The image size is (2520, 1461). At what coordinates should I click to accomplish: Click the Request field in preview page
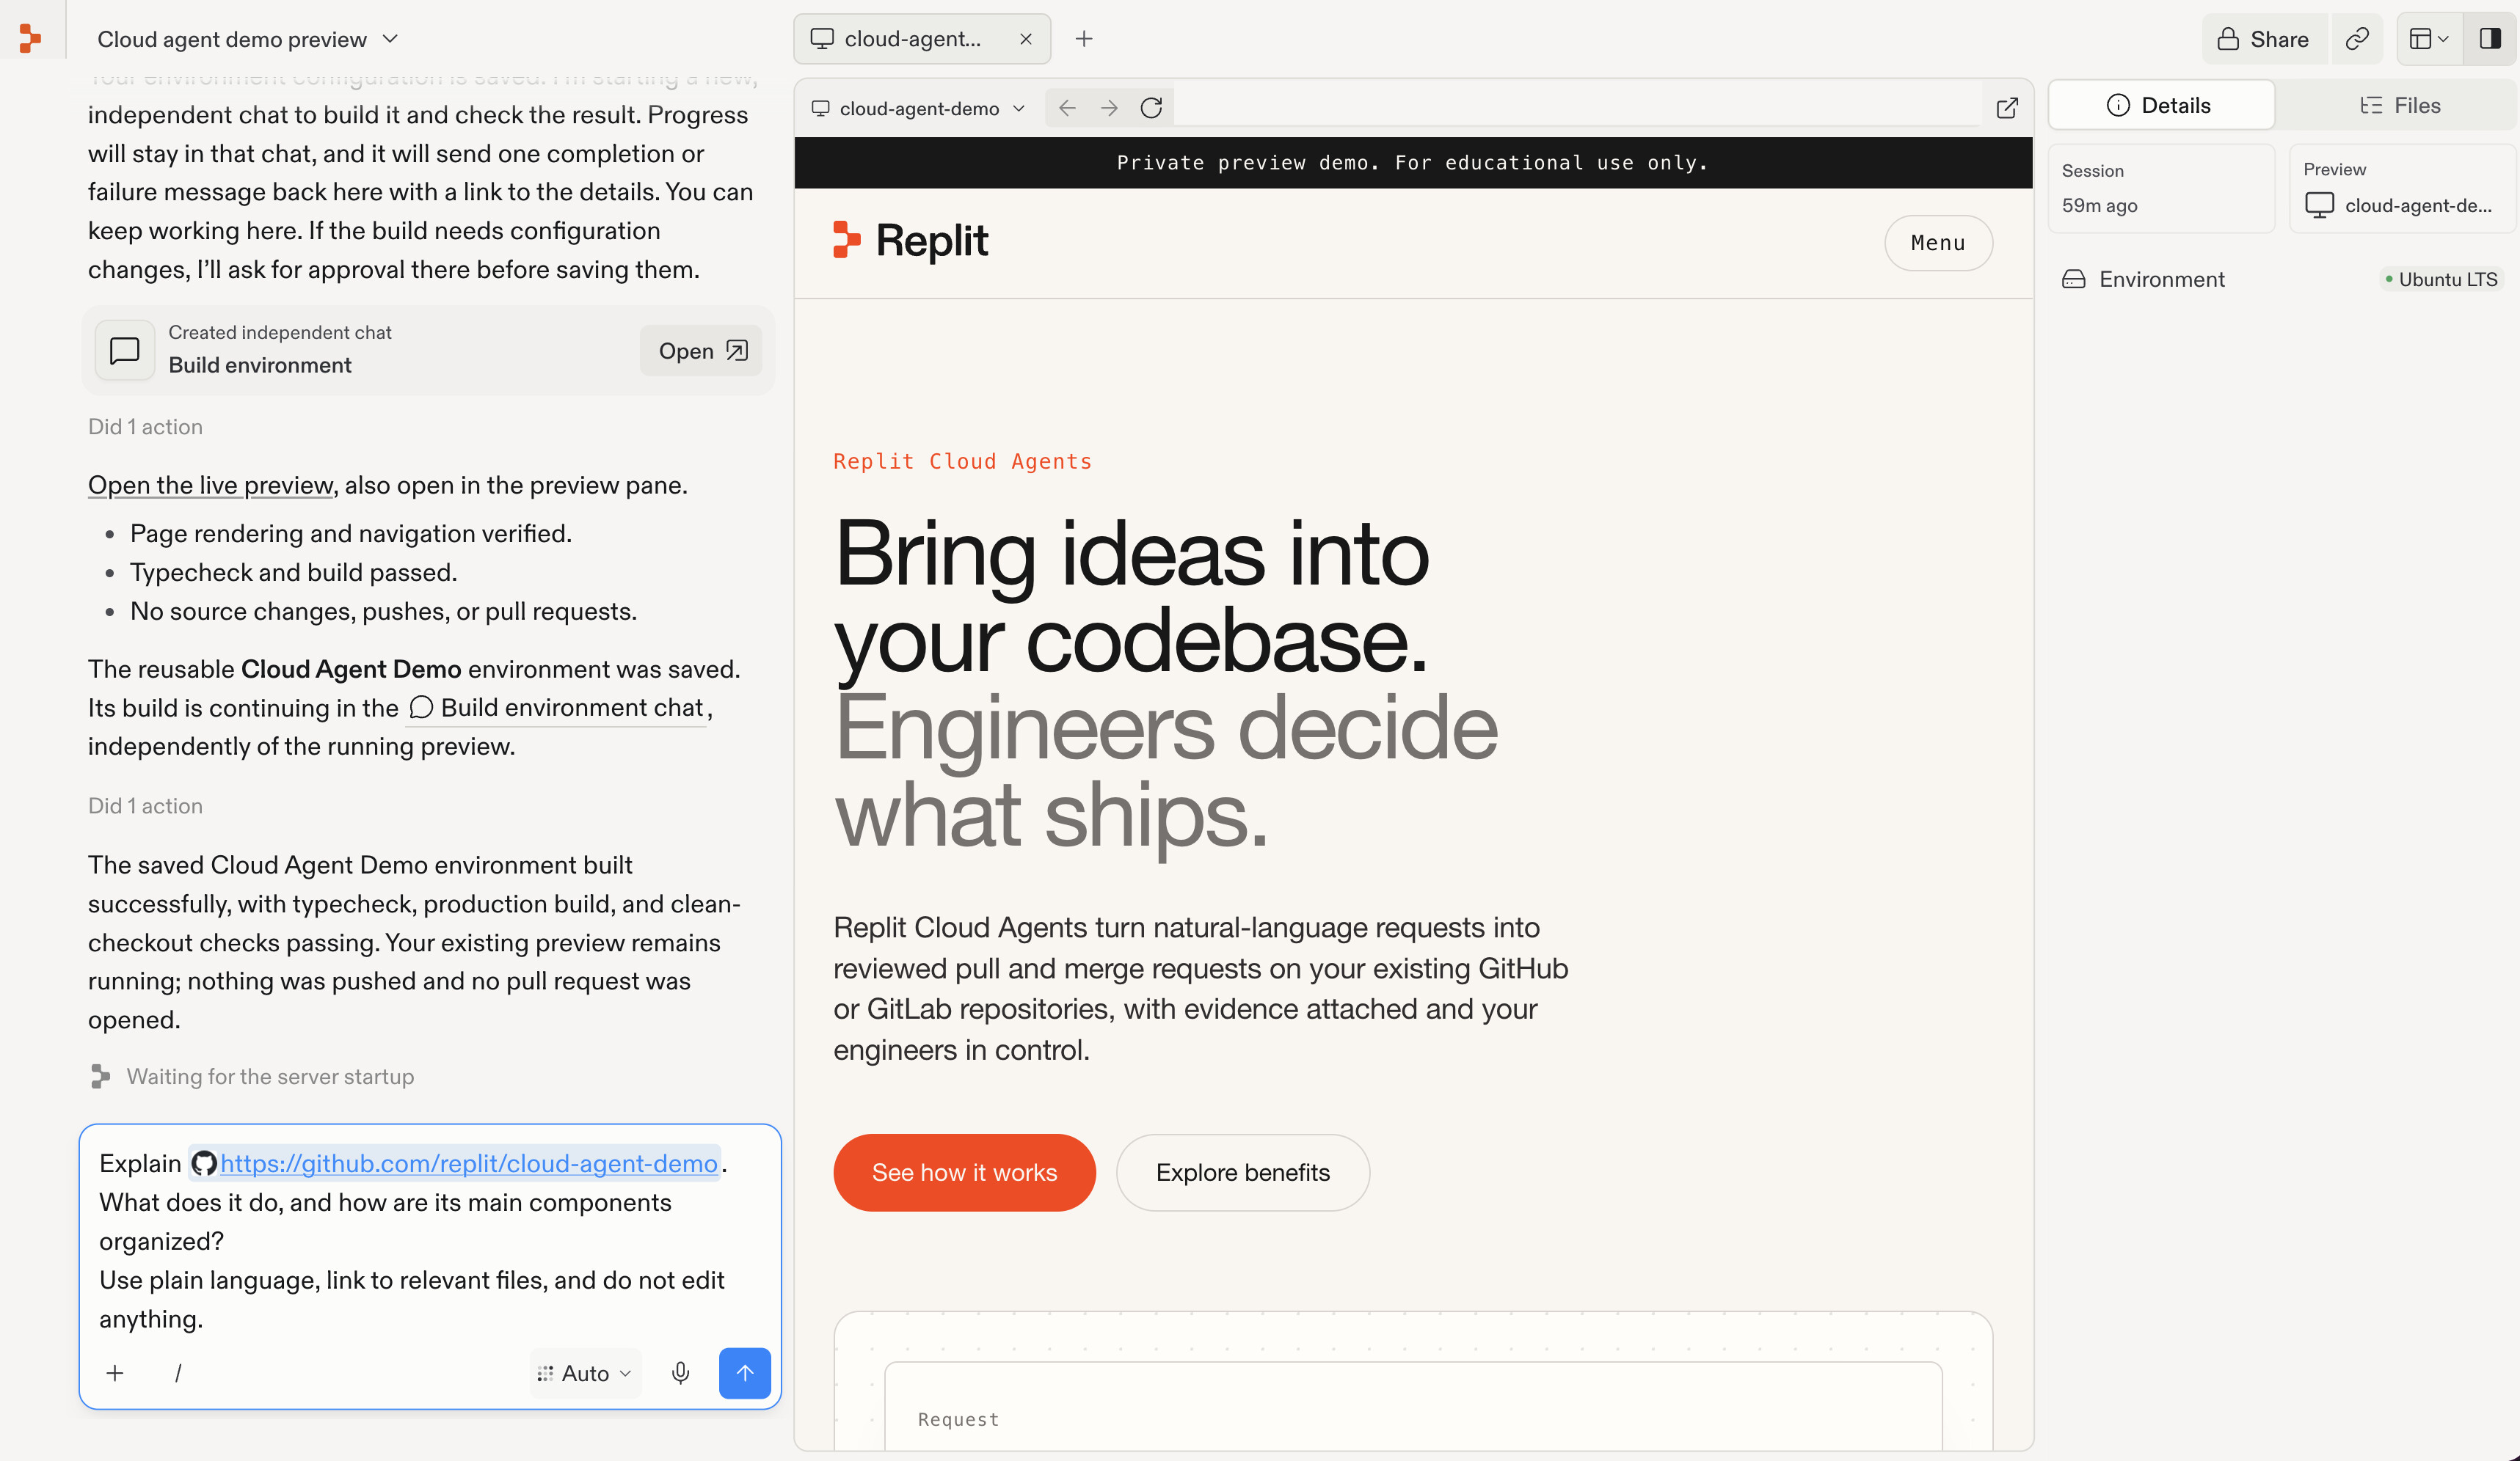coord(1413,1406)
